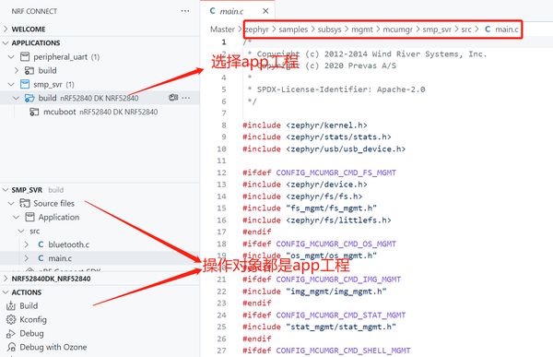This screenshot has width=553, height=357.
Task: Close the main.c editor tab
Action: [265, 11]
